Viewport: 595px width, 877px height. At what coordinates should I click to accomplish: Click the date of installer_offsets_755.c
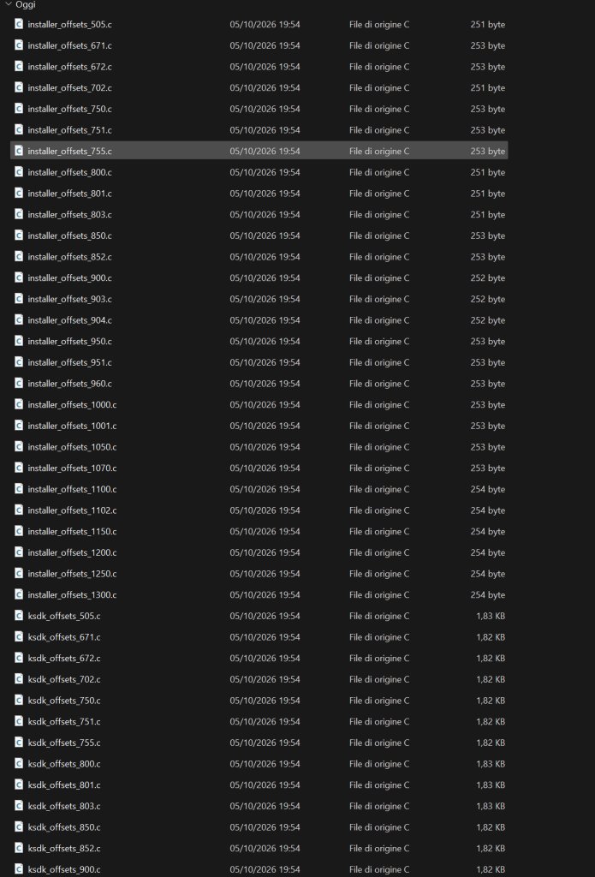pyautogui.click(x=265, y=151)
